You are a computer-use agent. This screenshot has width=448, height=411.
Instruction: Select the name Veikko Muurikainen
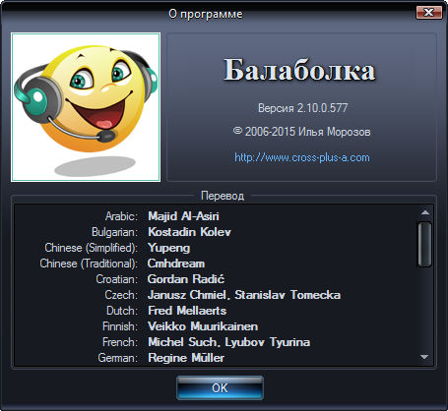point(203,326)
